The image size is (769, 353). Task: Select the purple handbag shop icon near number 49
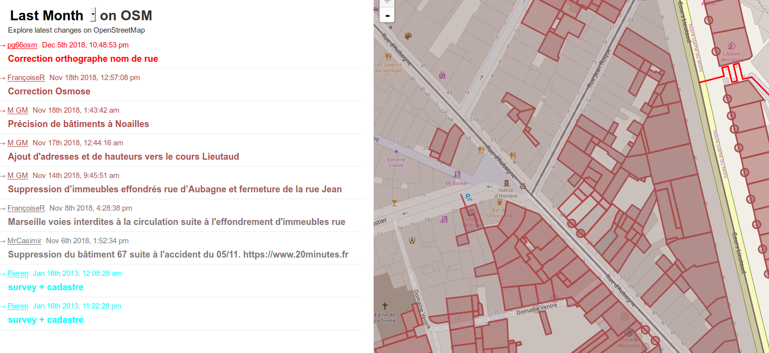[x=442, y=76]
